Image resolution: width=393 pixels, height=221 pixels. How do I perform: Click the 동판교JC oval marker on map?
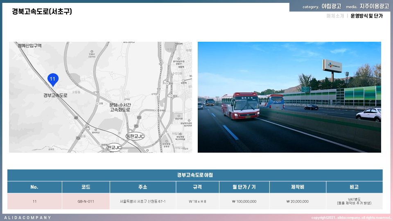coord(135,136)
